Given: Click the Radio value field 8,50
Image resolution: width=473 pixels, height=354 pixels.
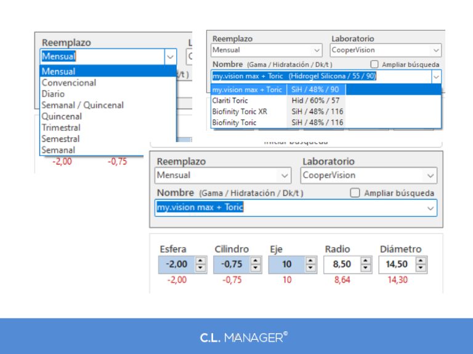Looking at the screenshot, I should 341,265.
